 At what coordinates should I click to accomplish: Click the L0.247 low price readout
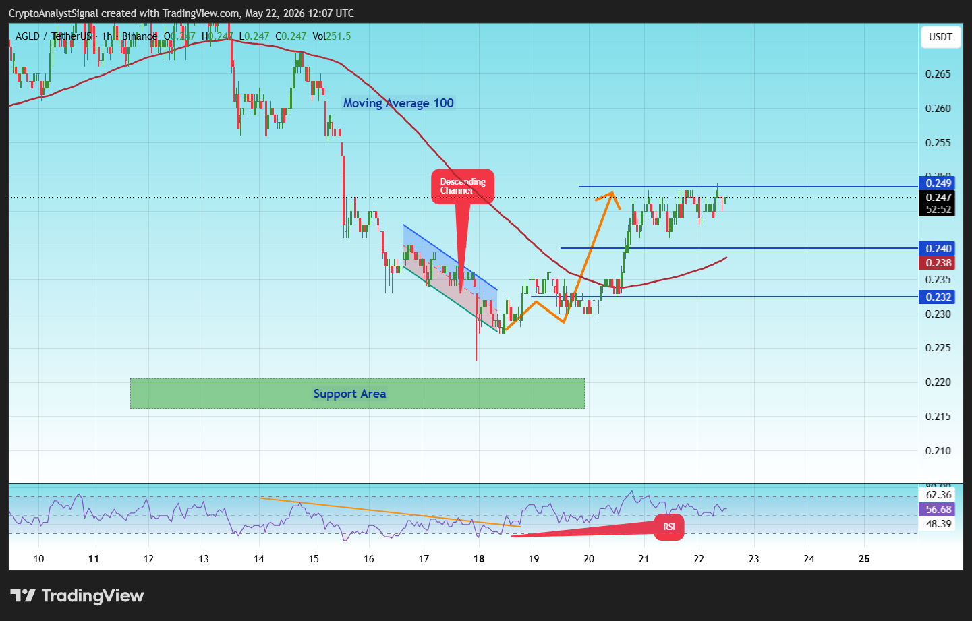pos(254,36)
